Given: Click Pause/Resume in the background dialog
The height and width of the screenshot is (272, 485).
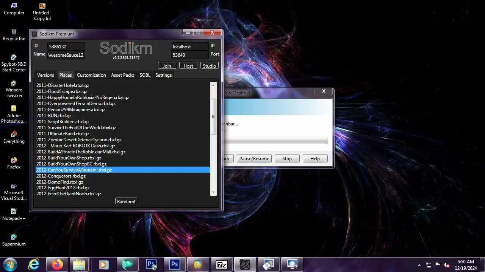Looking at the screenshot, I should tap(254, 159).
